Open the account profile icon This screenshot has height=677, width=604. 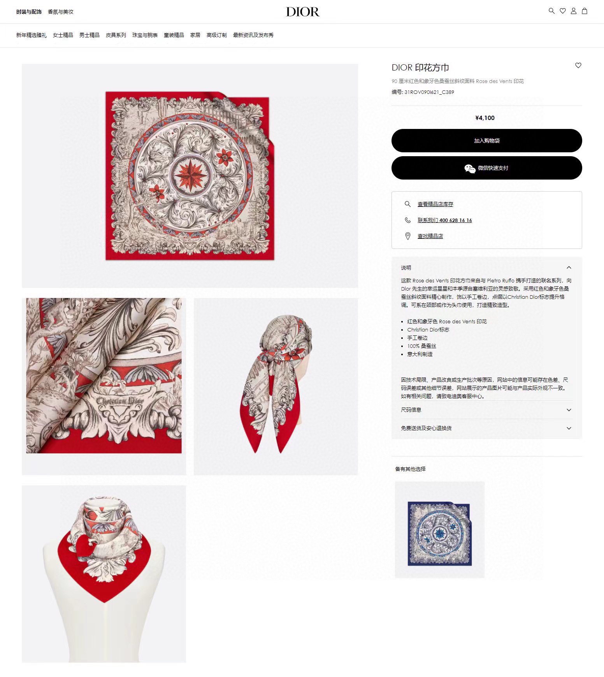tap(573, 11)
